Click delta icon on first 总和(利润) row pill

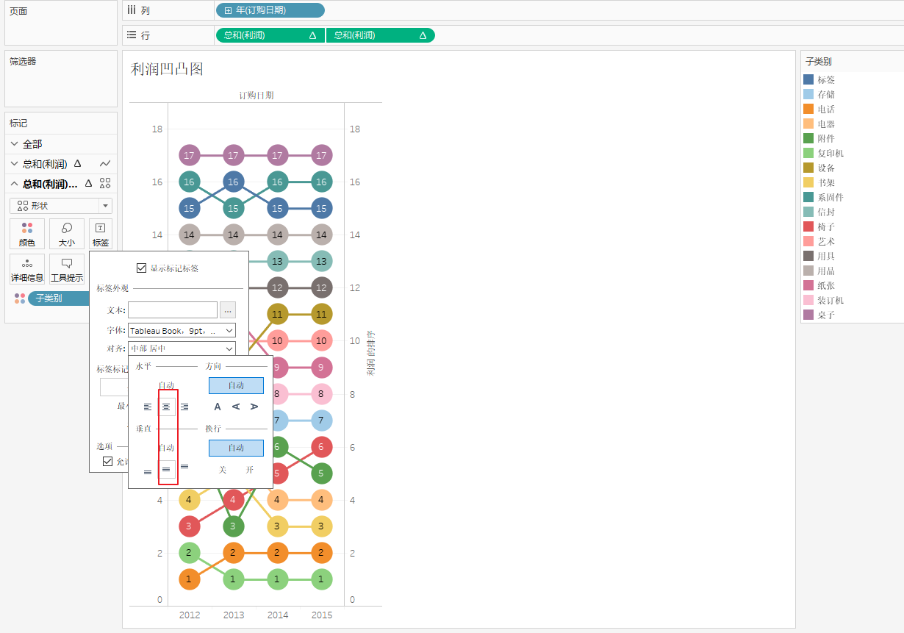[312, 35]
